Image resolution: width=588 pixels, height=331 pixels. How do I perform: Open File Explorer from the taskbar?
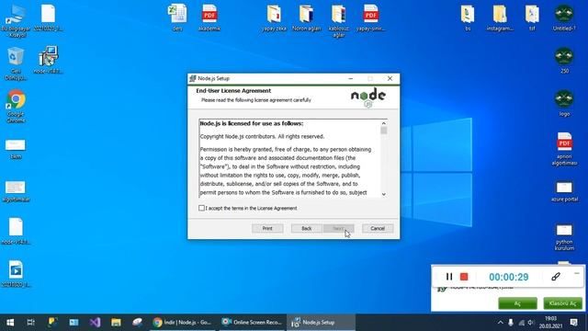[x=116, y=323]
